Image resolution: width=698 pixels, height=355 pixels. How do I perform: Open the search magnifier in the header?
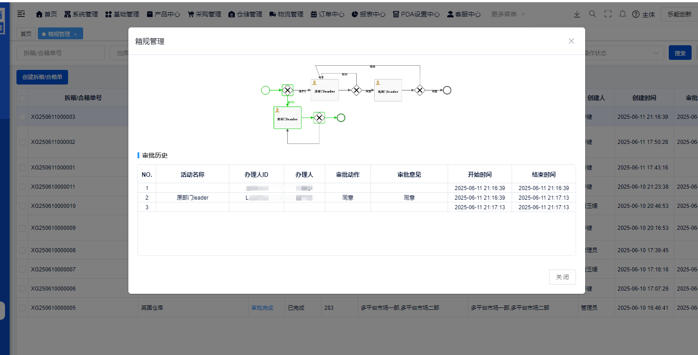tap(592, 14)
